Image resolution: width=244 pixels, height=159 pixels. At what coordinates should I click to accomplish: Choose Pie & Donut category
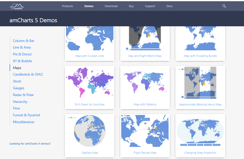pos(22,54)
